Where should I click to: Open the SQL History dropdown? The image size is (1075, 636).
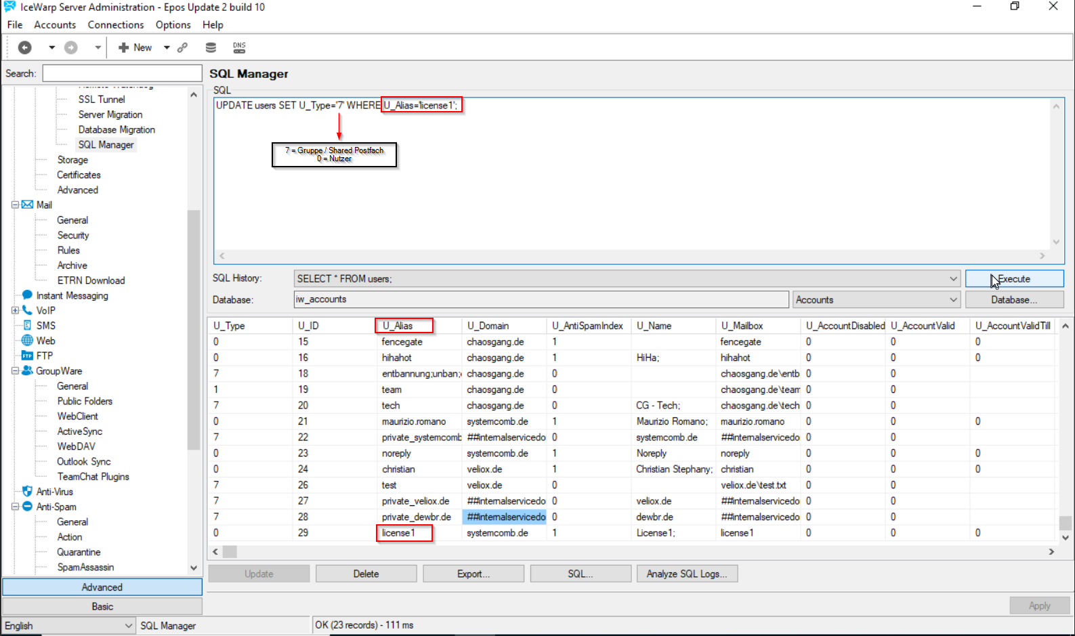click(953, 279)
